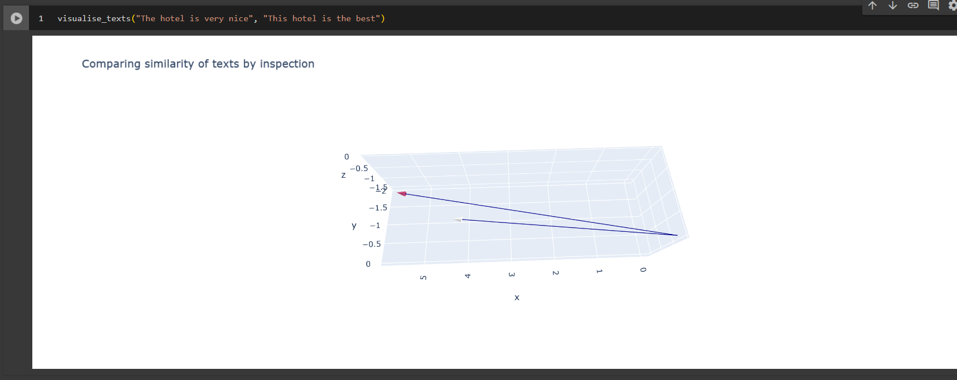
Task: Run the visualise_texts code cell
Action: coord(16,18)
